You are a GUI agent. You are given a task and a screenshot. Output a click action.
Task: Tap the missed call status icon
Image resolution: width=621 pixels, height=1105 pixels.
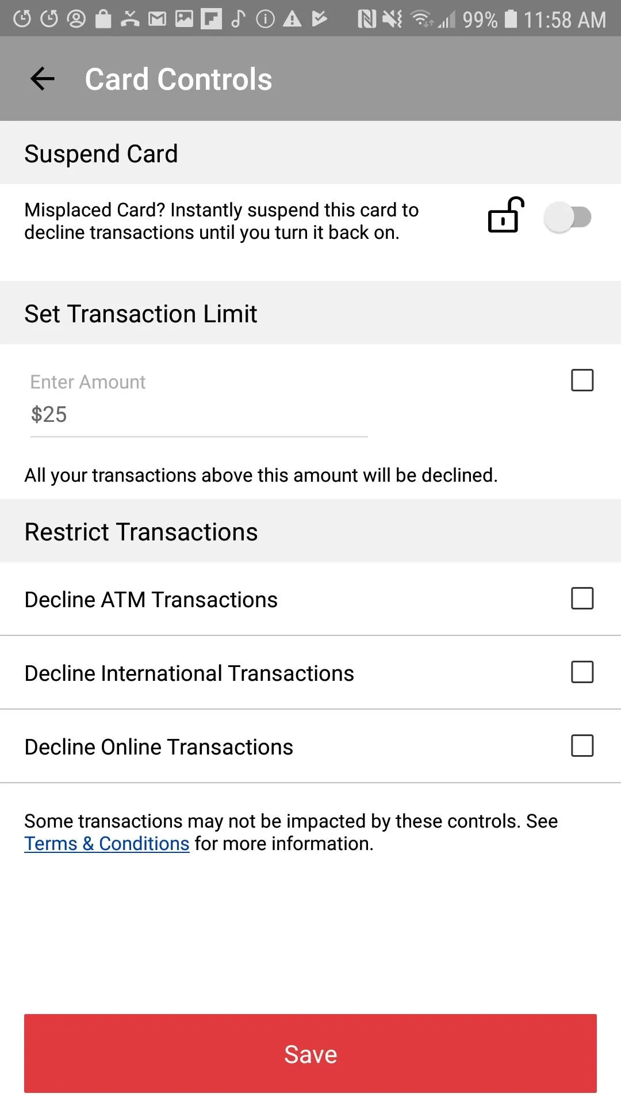point(130,20)
